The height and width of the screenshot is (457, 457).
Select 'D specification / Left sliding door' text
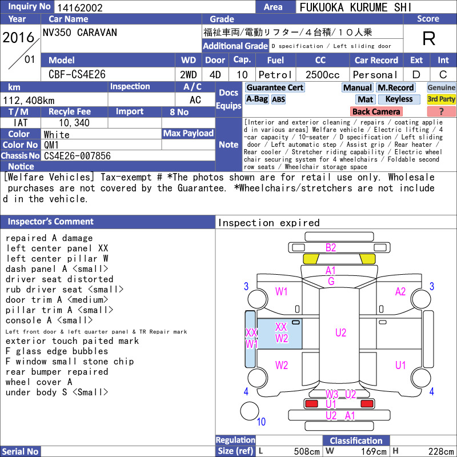tap(331, 46)
